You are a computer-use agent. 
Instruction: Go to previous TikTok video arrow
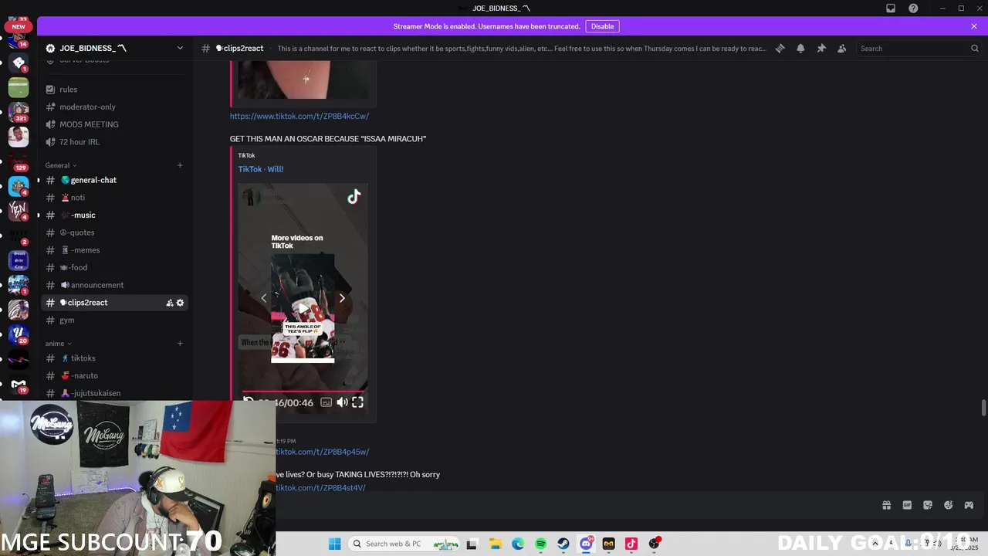pos(263,298)
